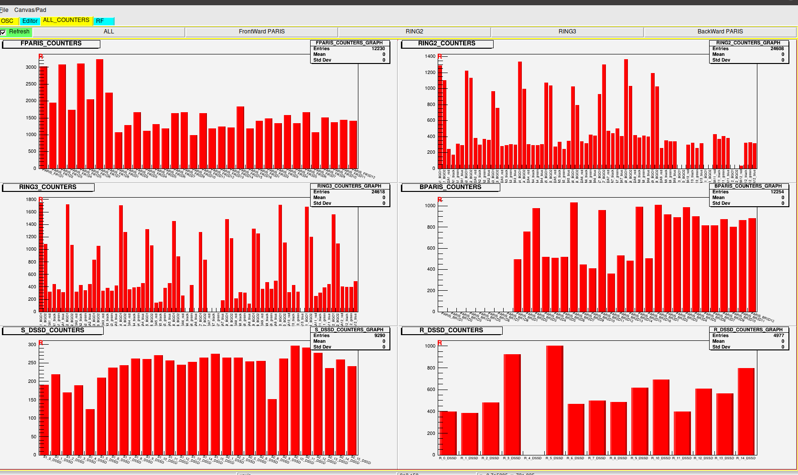This screenshot has width=798, height=475.
Task: Click the red R marker in the R_DSSD_COUNTERS plot
Action: click(440, 343)
